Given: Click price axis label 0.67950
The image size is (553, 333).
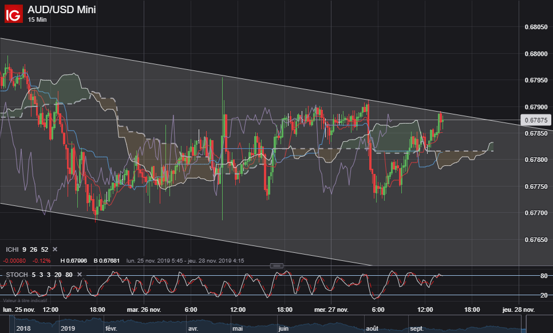Looking at the screenshot, I should [536, 80].
